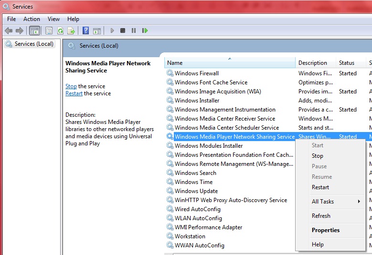Toggle Show/Hide Action Pane toolbar icon
The image size is (372, 255).
[97, 31]
